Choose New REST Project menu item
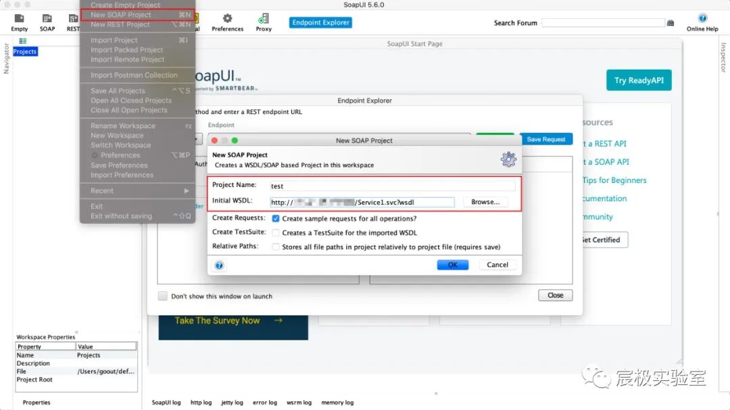This screenshot has height=410, width=730. (137, 24)
